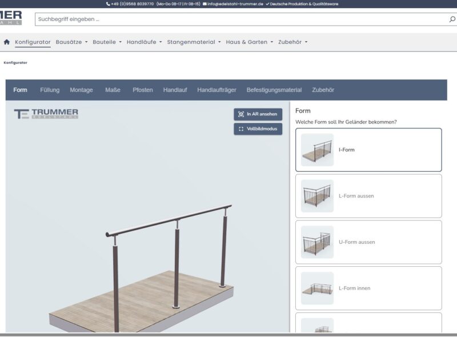Switch to the Füllung configurator tab
This screenshot has height=337, width=457.
50,89
